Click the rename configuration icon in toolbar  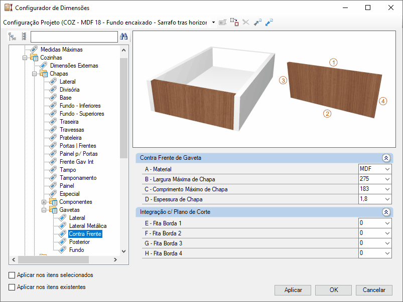(x=222, y=23)
